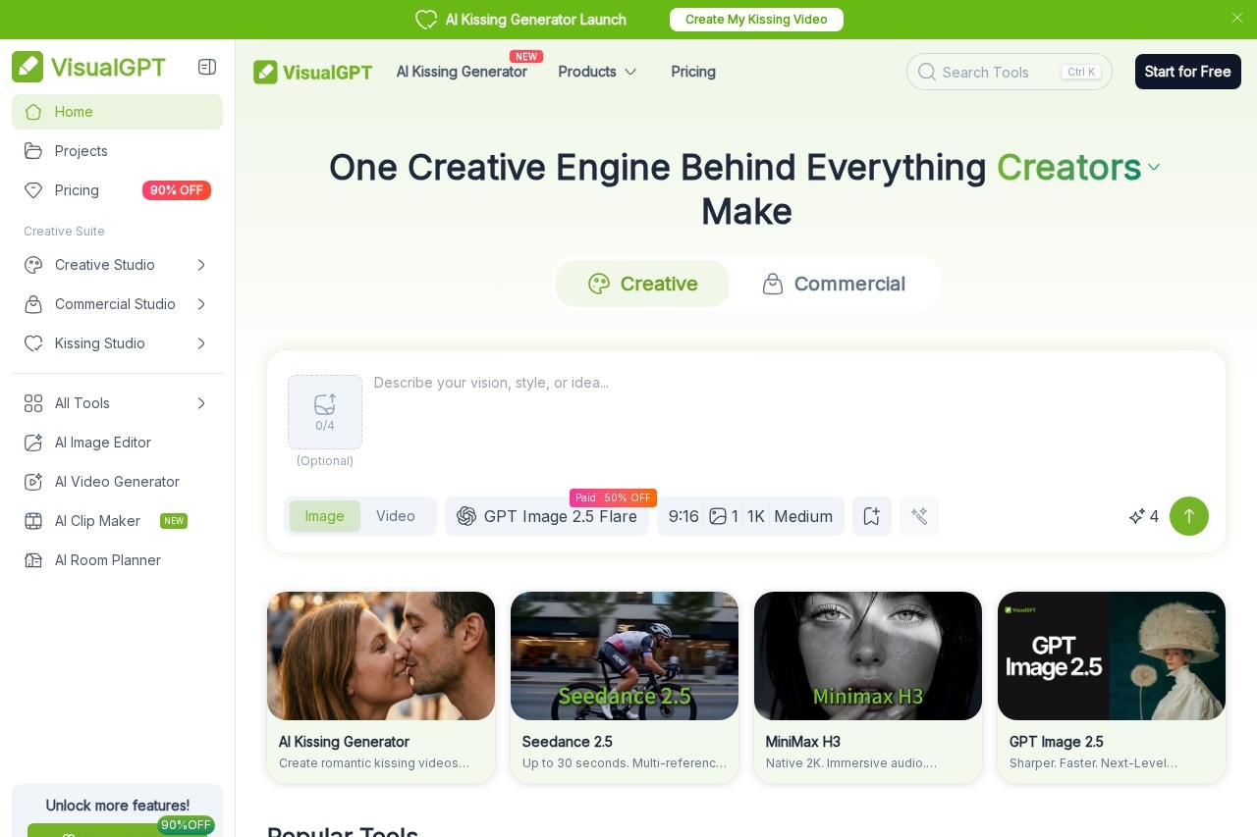Submit the prompt with the green arrow button

coord(1189,516)
